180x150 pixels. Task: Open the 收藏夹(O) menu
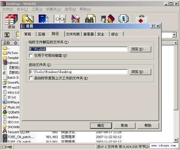(54, 9)
